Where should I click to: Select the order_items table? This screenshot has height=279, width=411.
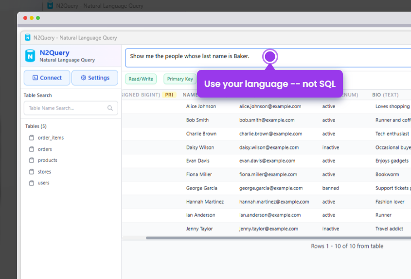click(x=51, y=137)
